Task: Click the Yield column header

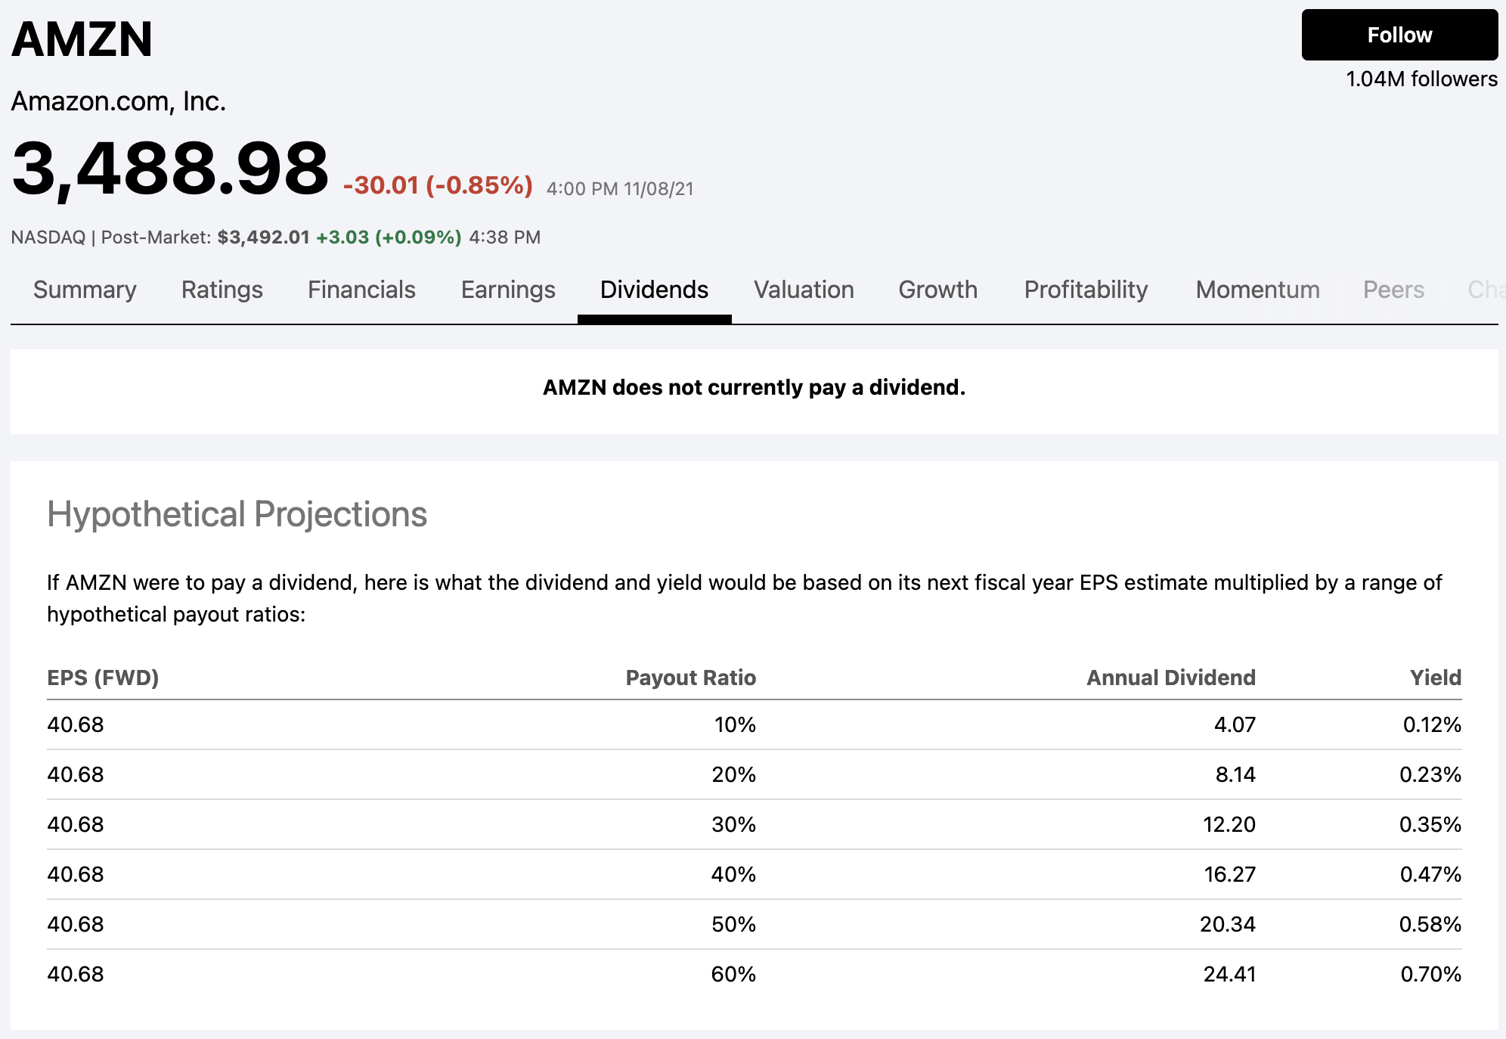Action: pyautogui.click(x=1435, y=678)
